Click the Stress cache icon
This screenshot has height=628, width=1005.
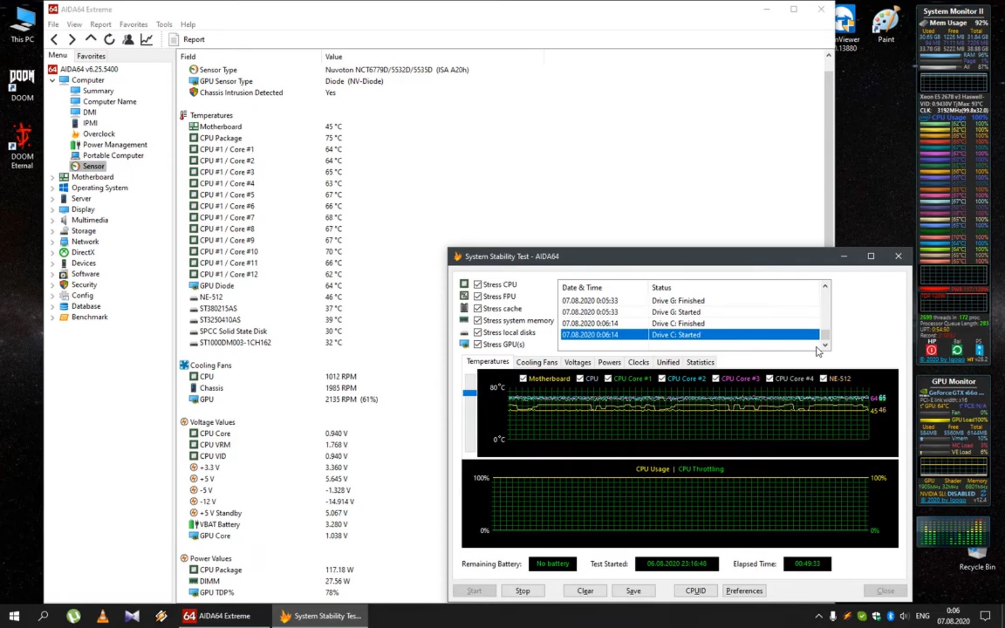point(464,308)
